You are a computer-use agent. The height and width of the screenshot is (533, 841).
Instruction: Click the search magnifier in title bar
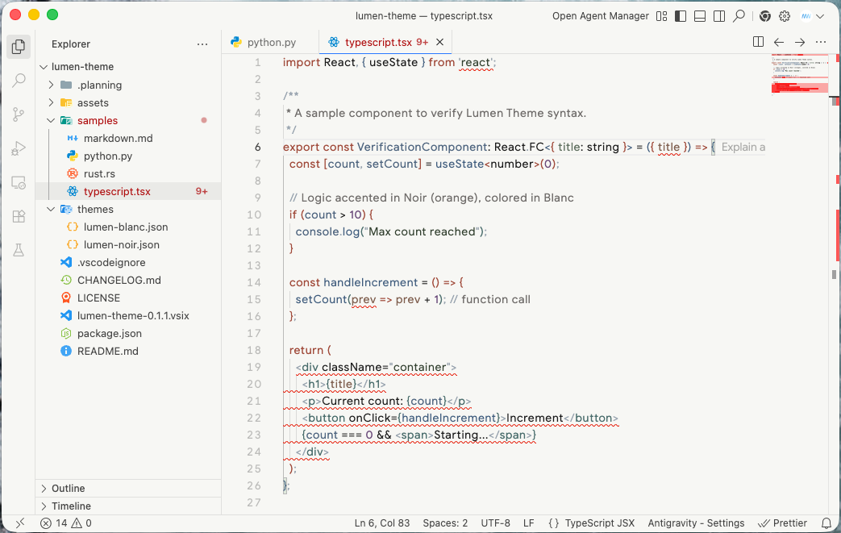(739, 16)
